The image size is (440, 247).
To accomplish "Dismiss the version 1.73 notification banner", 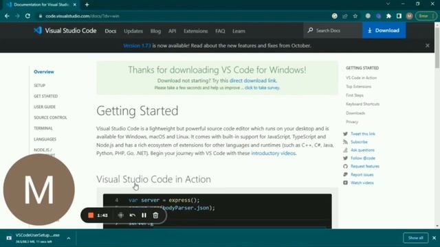I will [x=427, y=45].
